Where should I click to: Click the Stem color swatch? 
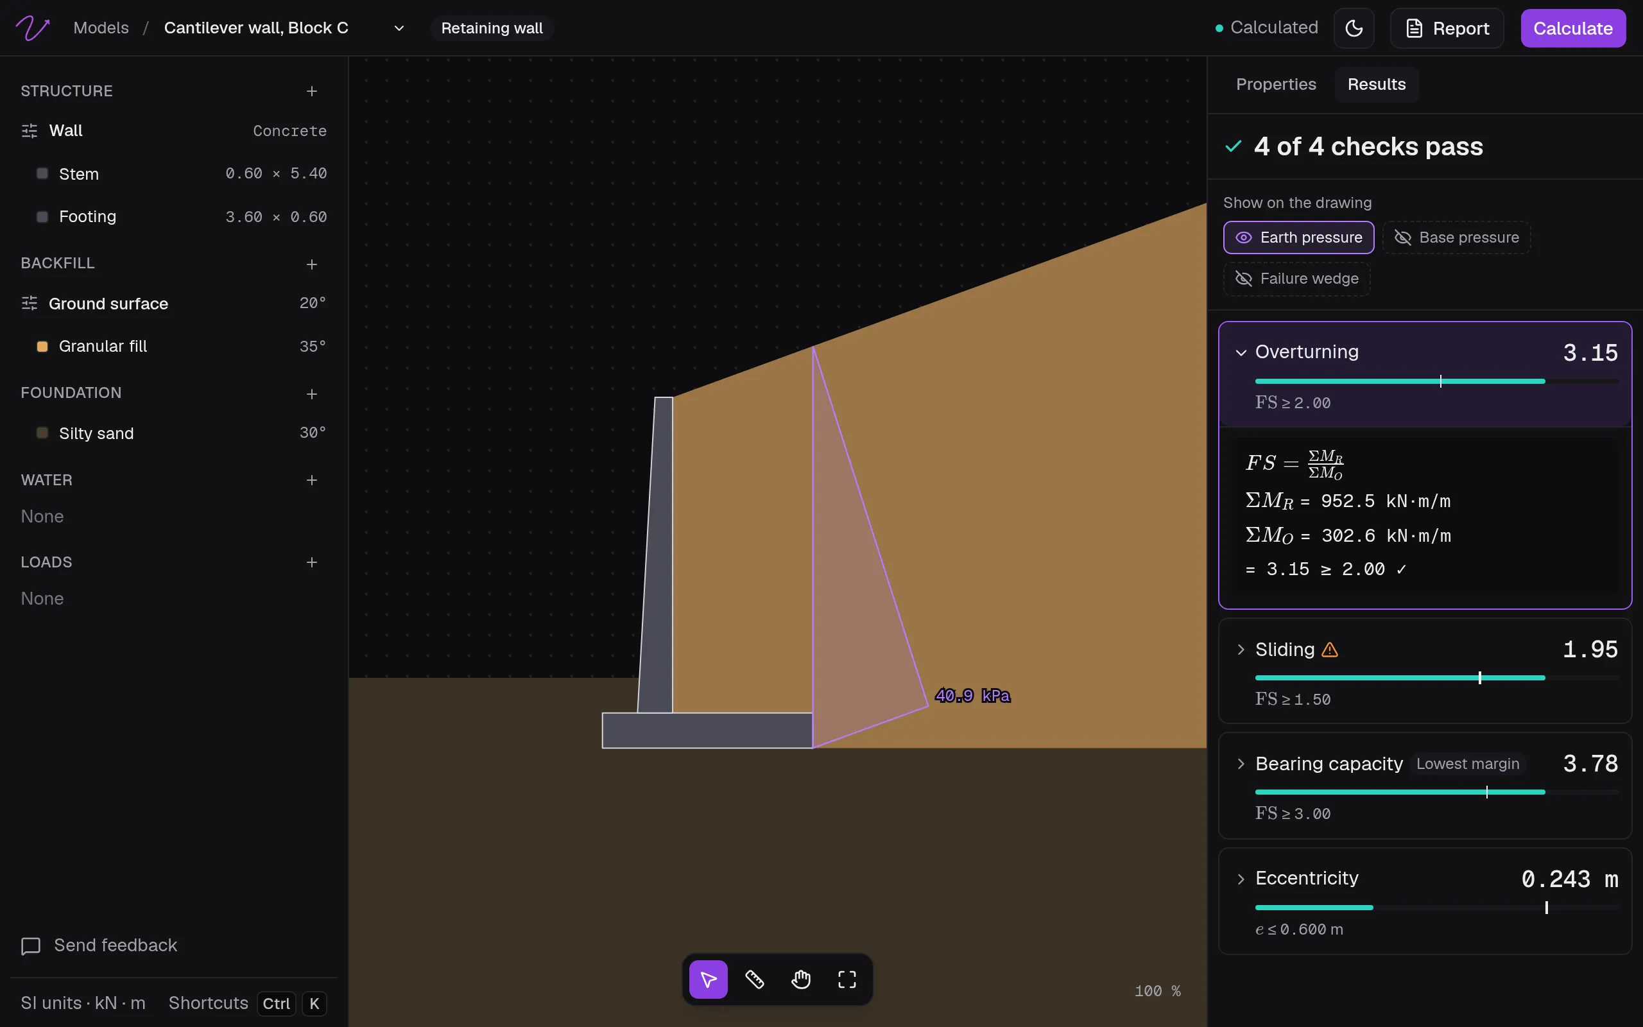[x=42, y=173]
